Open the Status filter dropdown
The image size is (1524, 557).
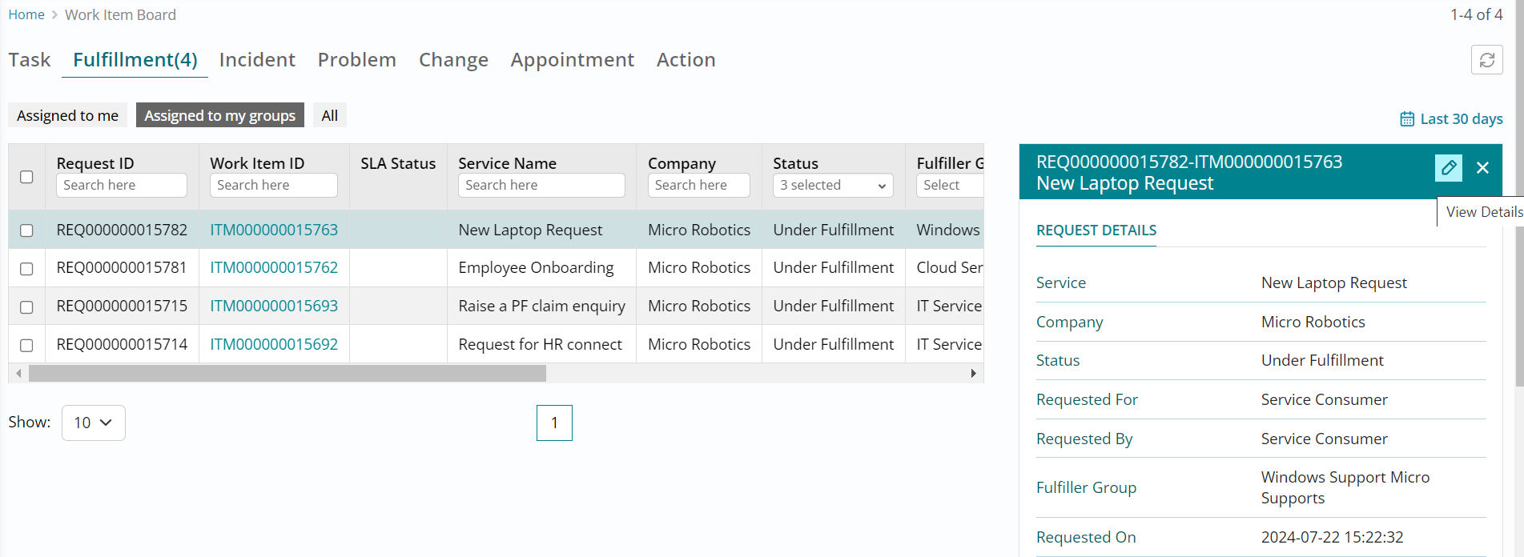pos(833,186)
